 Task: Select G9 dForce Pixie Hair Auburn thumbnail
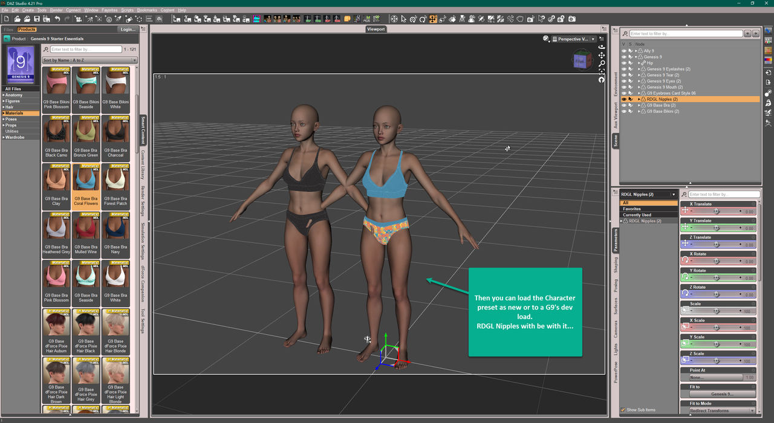pos(56,331)
